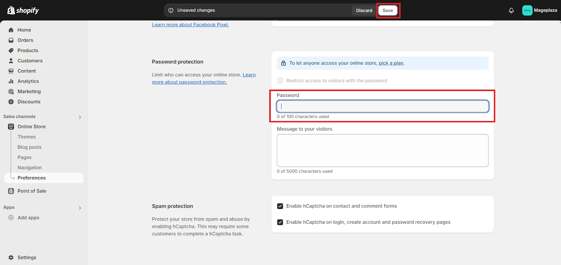Select Preferences under Online Store
This screenshot has height=265, width=561.
click(x=44, y=178)
